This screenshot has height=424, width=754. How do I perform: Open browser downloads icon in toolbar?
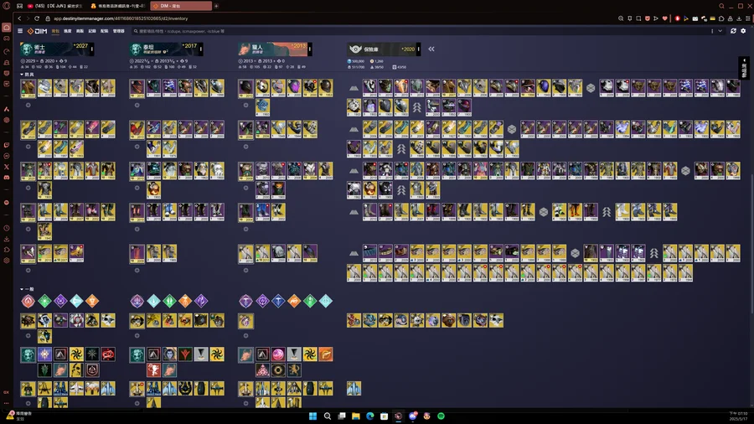[739, 18]
